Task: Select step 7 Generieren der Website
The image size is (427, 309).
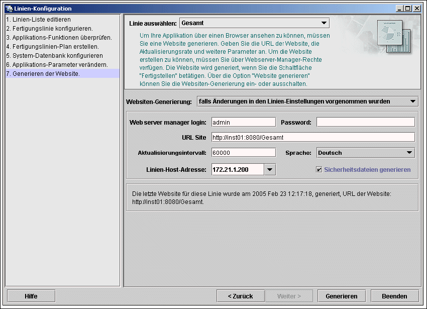Action: pos(62,73)
